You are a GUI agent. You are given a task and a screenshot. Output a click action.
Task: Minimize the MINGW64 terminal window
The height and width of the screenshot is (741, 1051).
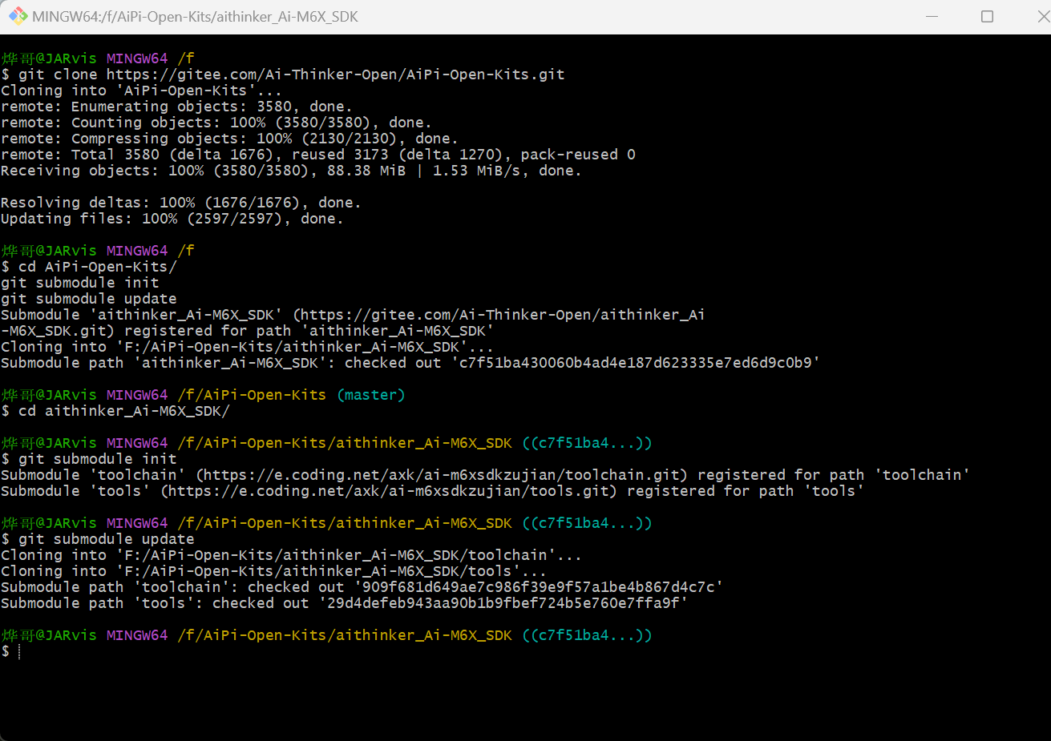(932, 16)
